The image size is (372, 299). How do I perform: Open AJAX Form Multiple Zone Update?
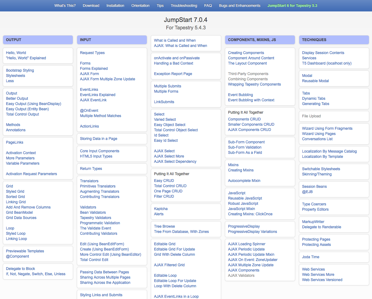point(108,79)
